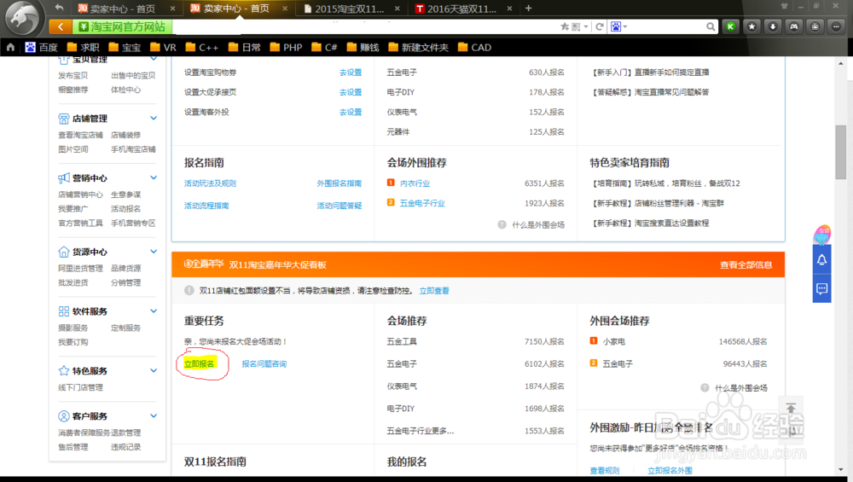The image size is (853, 482).
Task: Open 活动玩法及规则 link
Action: pyautogui.click(x=210, y=183)
